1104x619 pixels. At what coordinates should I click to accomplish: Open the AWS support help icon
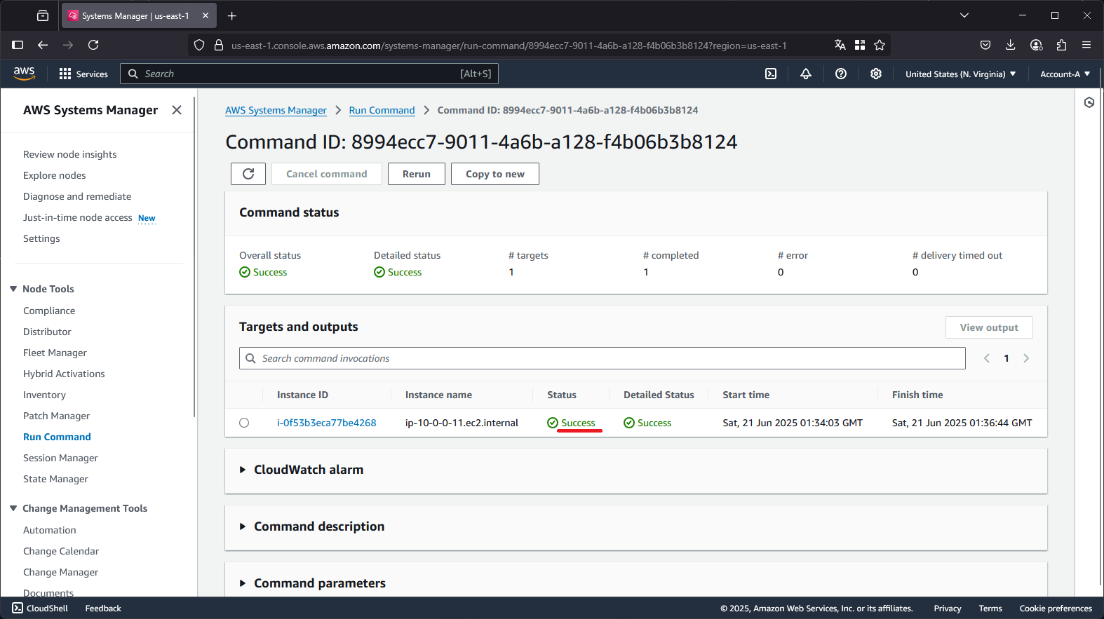point(841,74)
